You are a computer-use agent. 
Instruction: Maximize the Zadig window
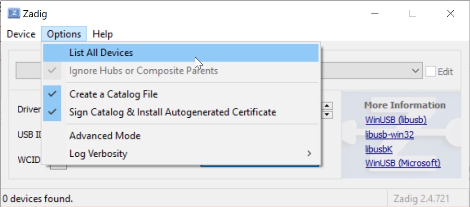(x=413, y=13)
